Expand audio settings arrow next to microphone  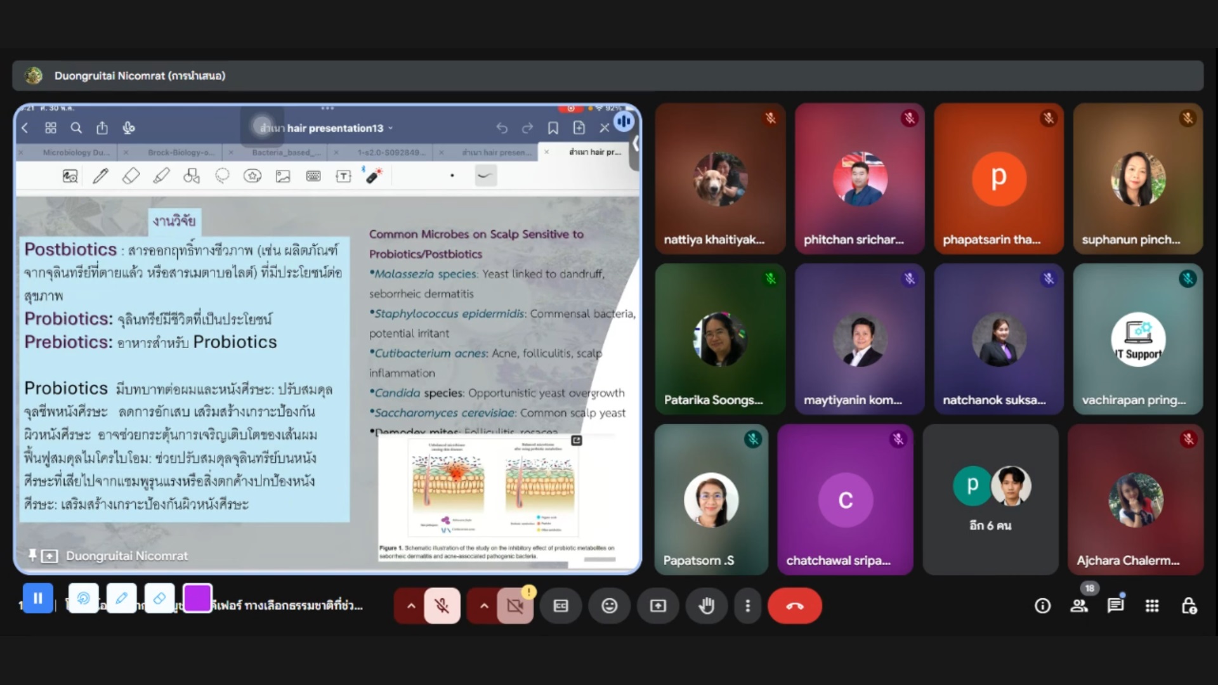(x=411, y=606)
